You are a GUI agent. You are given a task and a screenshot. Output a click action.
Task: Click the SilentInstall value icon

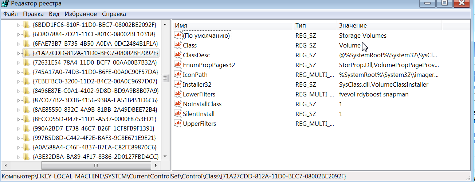coord(178,114)
